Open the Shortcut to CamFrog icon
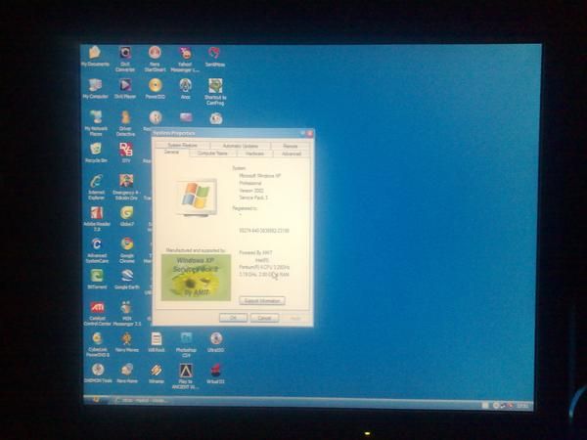This screenshot has height=440, width=587. click(x=215, y=91)
